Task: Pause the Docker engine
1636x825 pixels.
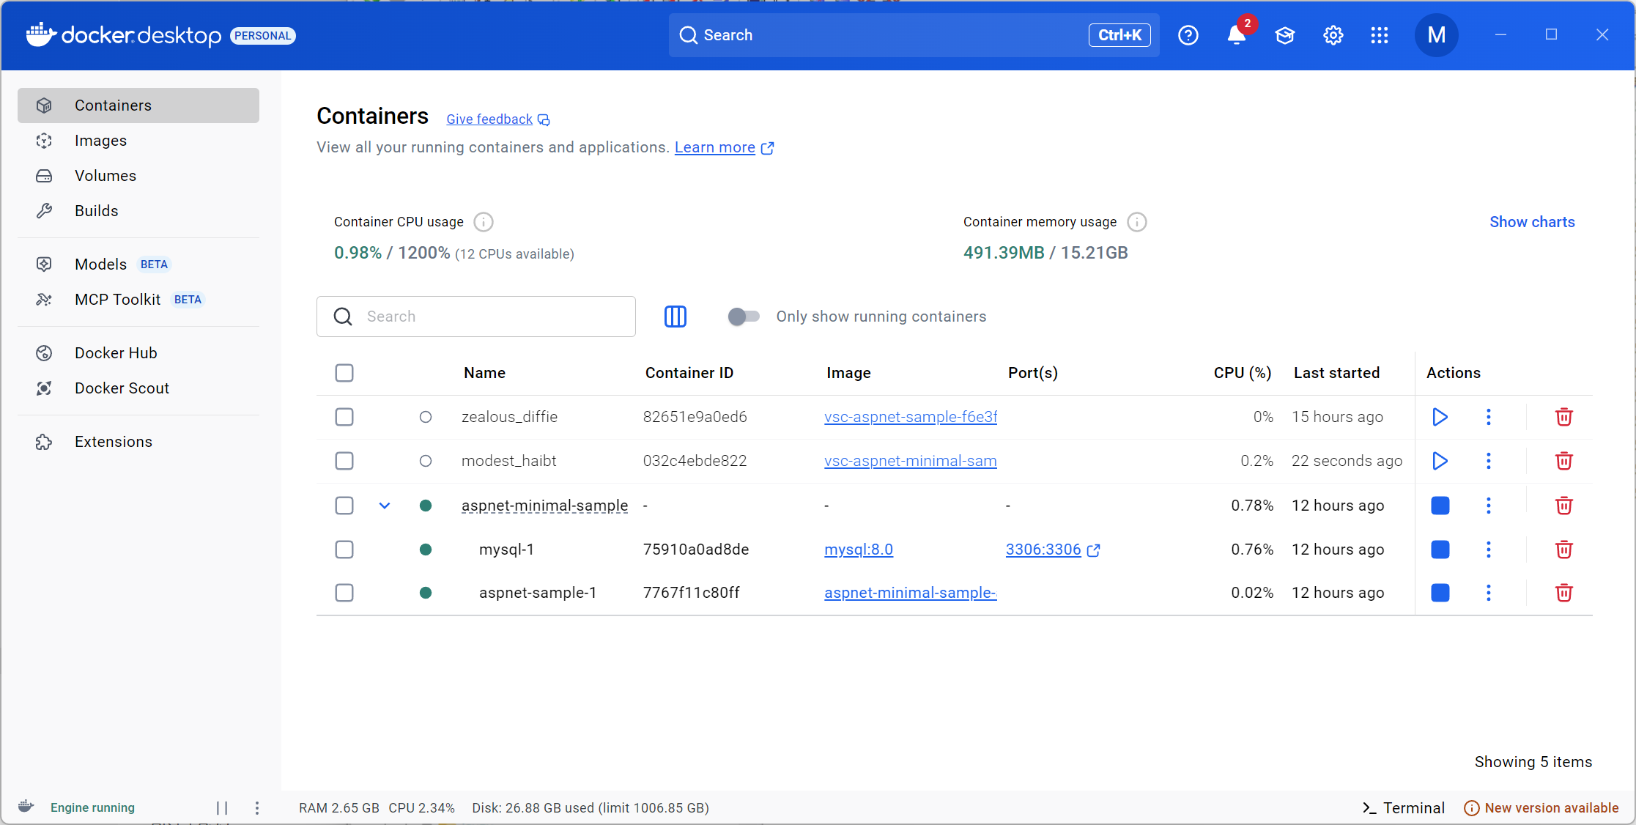Action: pyautogui.click(x=222, y=807)
